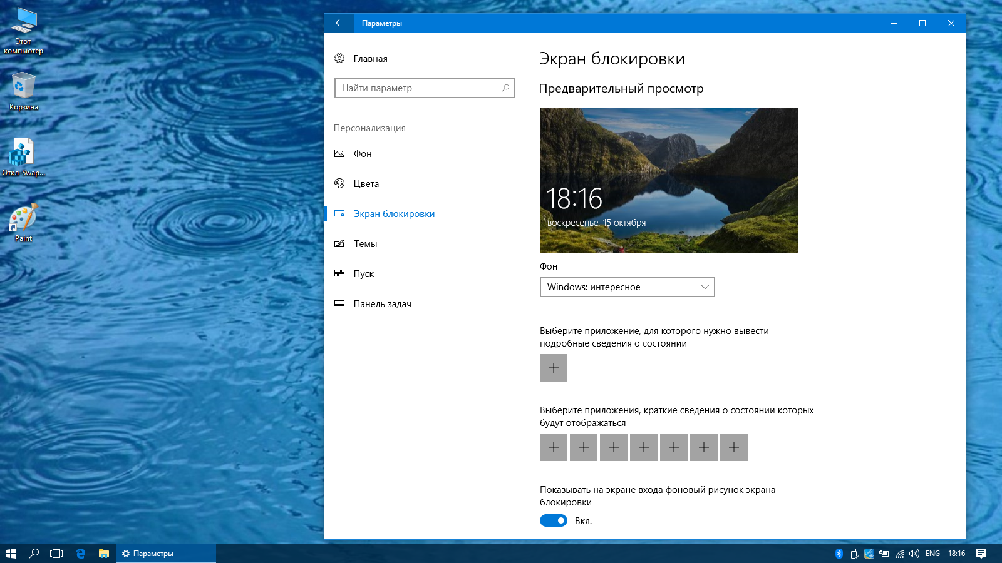The image size is (1002, 563).
Task: Open the Action Center notifications icon
Action: [x=981, y=554]
